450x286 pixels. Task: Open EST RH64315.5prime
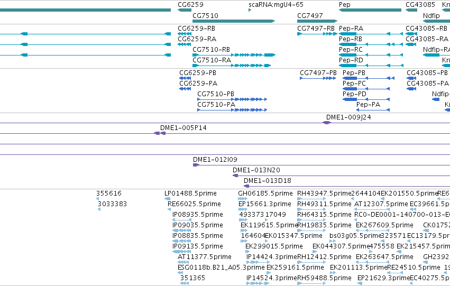coord(324,215)
